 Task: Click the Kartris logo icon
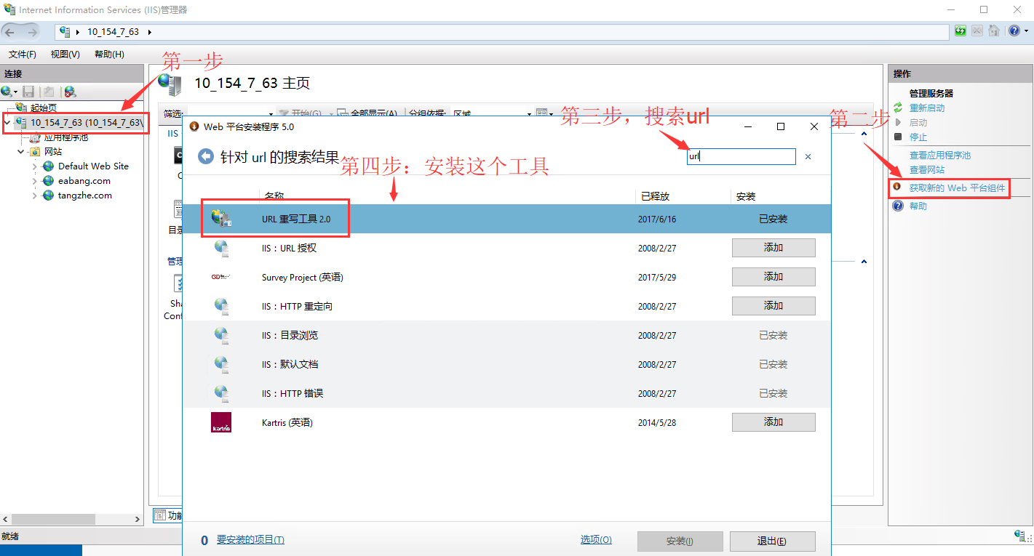pyautogui.click(x=221, y=422)
